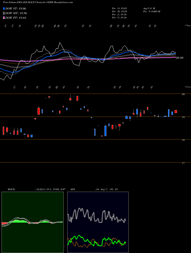Select the 'DOW PT: 18.68' legend text
Screen dimensions: 191x253
[16, 18]
